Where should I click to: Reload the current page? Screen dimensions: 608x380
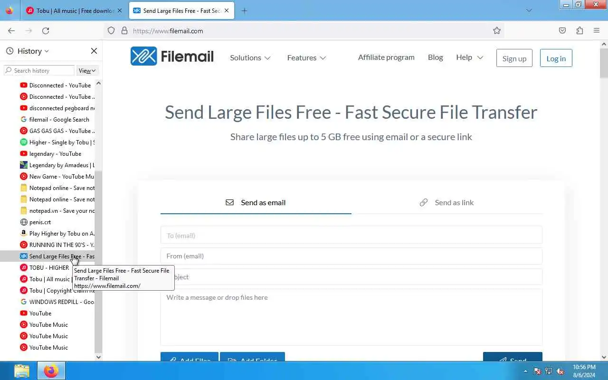click(x=46, y=30)
